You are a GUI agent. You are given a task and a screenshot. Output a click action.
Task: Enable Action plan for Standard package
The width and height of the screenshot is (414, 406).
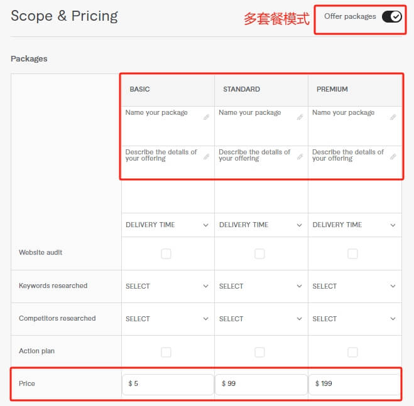(259, 352)
